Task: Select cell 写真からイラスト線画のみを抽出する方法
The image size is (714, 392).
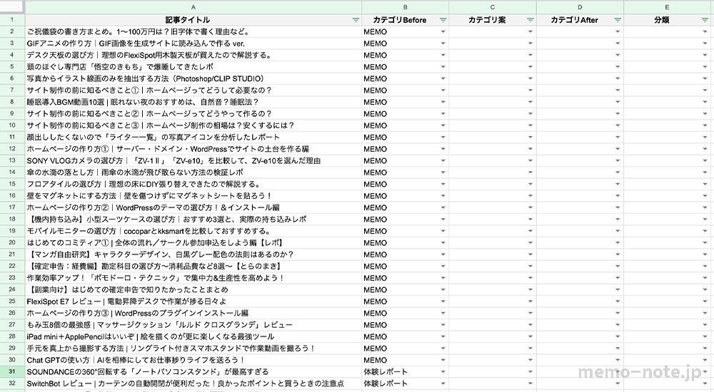Action: click(193, 78)
